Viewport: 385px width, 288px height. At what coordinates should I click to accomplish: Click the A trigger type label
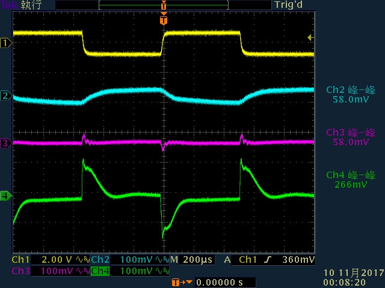coord(227,260)
